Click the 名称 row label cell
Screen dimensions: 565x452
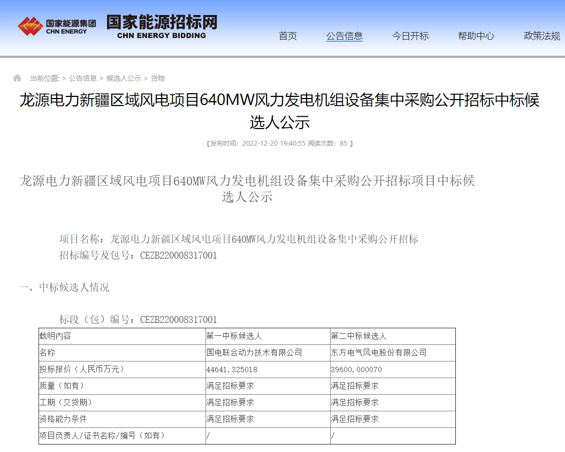pos(122,353)
